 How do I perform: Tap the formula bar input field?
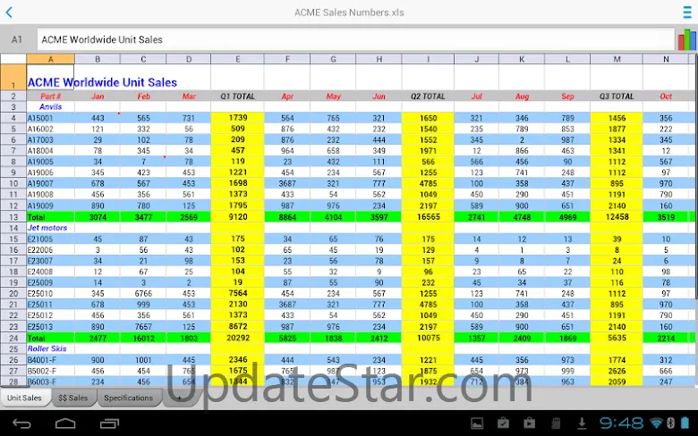355,39
